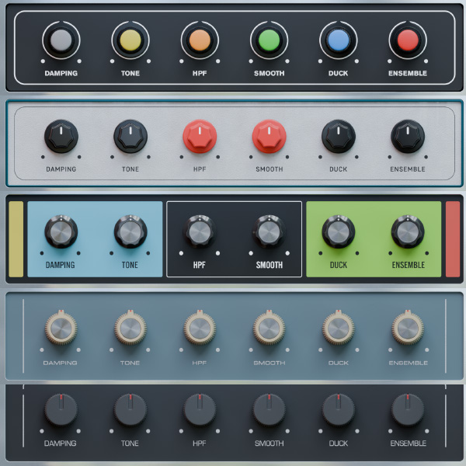Click the red strip beside the green section
The width and height of the screenshot is (466, 466).
point(453,239)
